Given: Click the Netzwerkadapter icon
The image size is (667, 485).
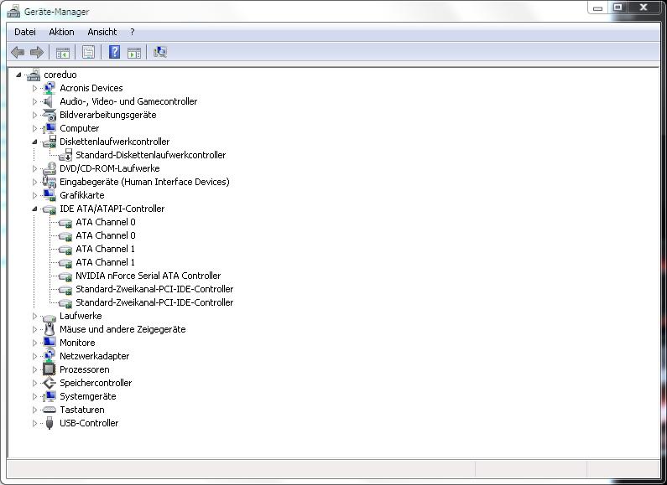Looking at the screenshot, I should (50, 356).
